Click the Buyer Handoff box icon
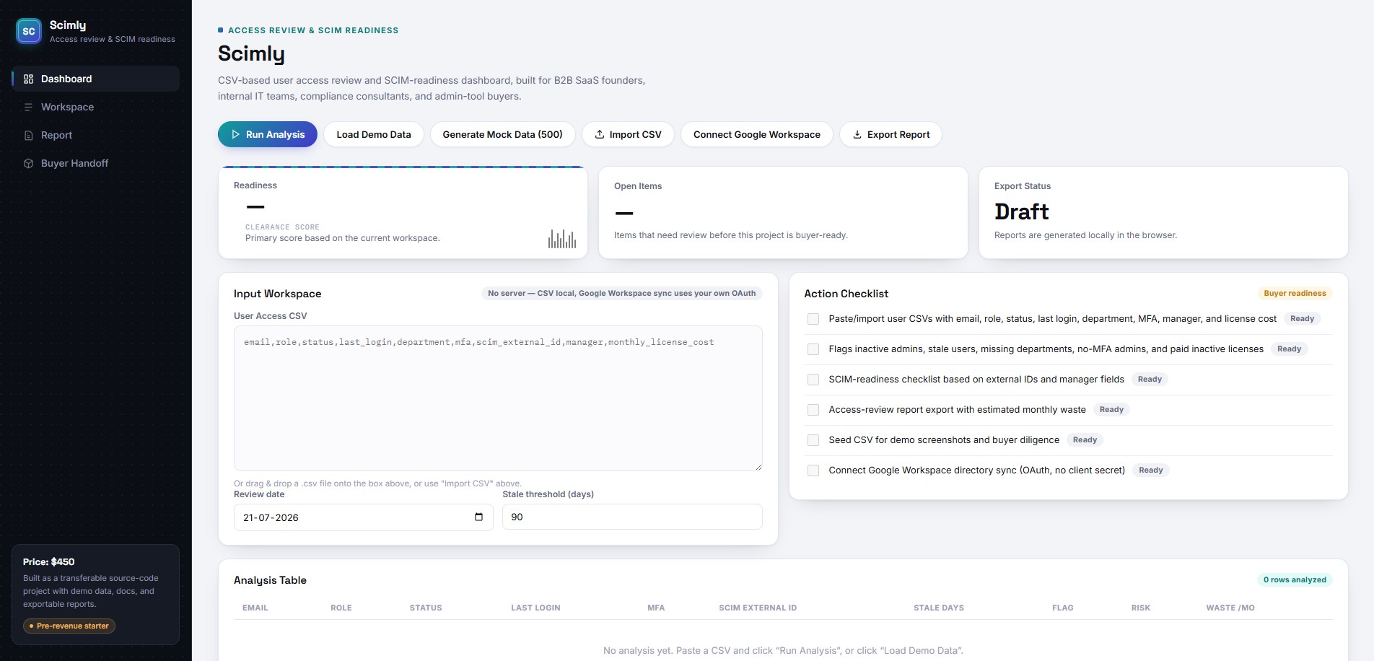Image resolution: width=1374 pixels, height=661 pixels. (29, 163)
